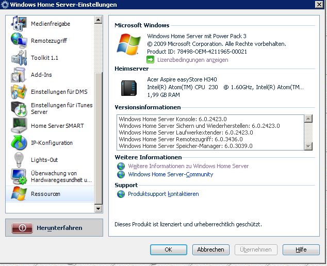Visit the Windows Home Server-Community link
This screenshot has height=266, width=327.
[x=170, y=174]
